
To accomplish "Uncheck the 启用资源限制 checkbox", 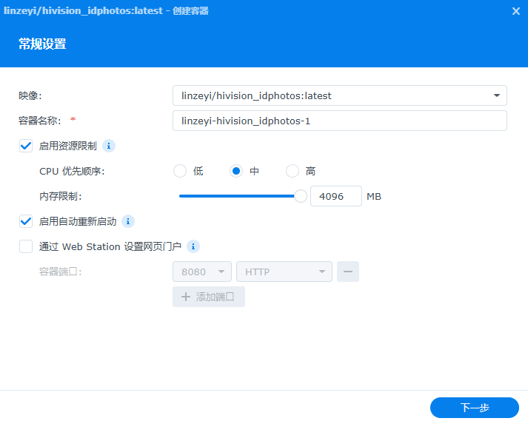I will pos(26,146).
